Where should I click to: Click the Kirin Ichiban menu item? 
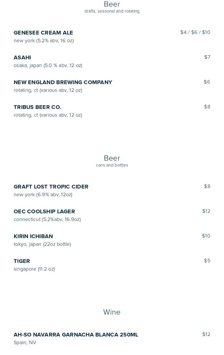click(33, 236)
